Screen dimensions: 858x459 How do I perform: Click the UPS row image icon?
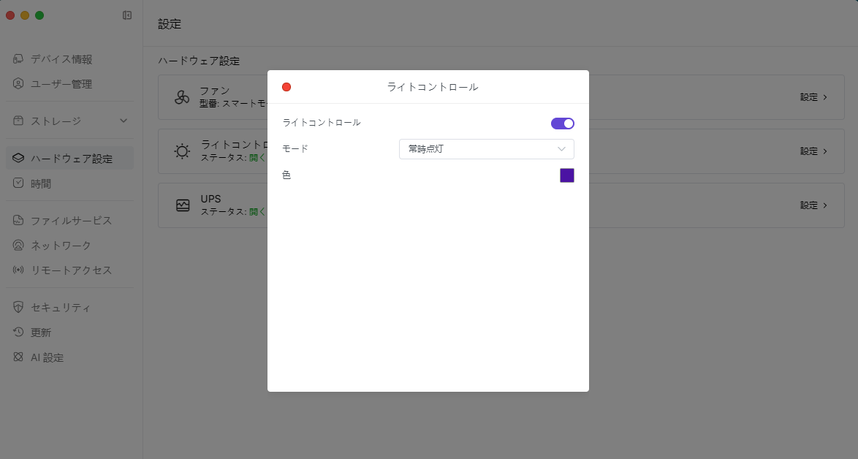[x=183, y=205]
